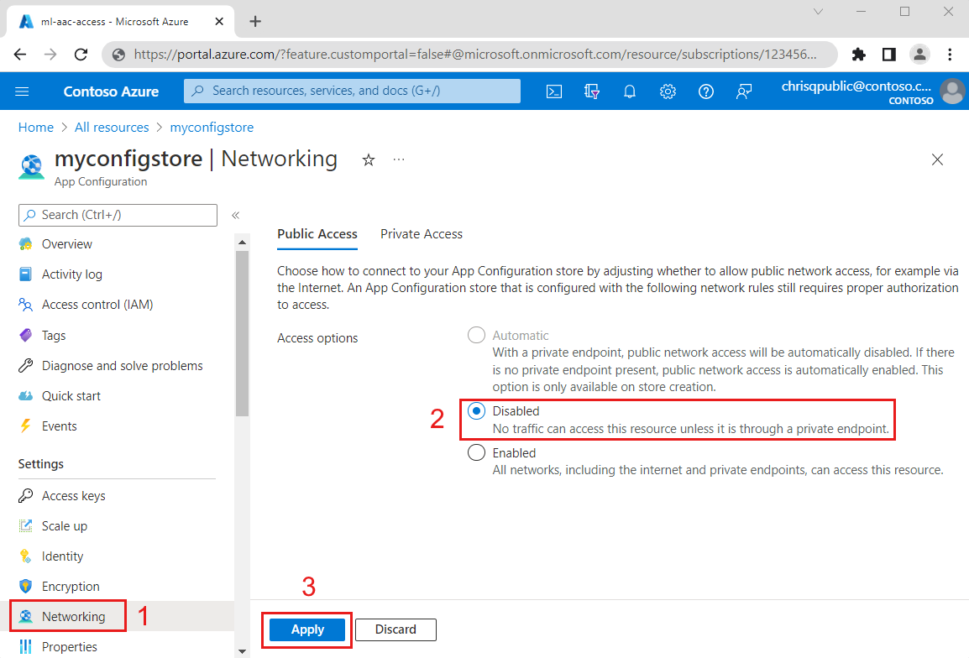
Task: Favorite myconfigstore using the star icon
Action: pos(368,159)
